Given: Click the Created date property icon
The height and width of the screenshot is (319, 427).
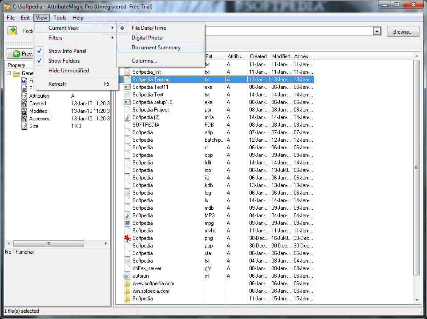Looking at the screenshot, I should 24,104.
